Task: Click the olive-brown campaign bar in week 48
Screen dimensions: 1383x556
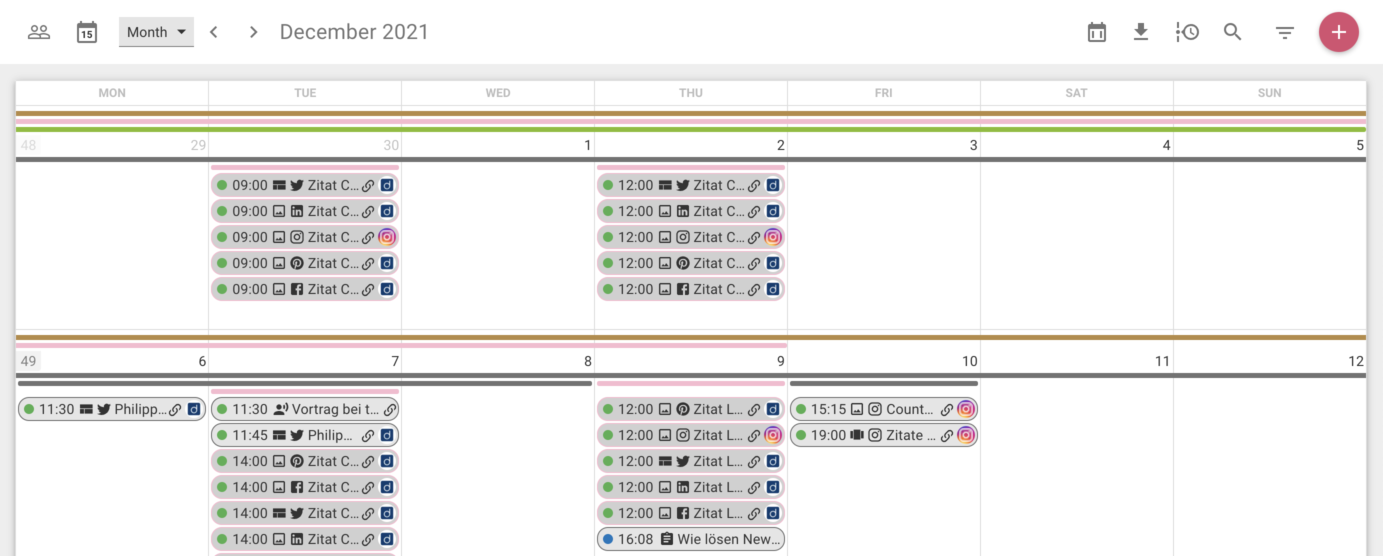Action: click(690, 114)
